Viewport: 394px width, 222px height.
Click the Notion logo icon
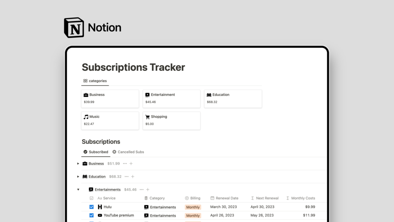(74, 27)
